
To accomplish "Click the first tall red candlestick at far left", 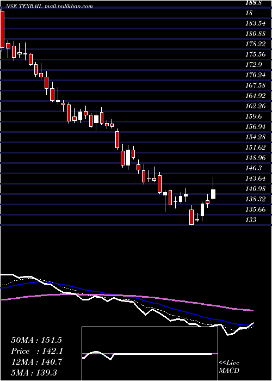I will point(2,29).
